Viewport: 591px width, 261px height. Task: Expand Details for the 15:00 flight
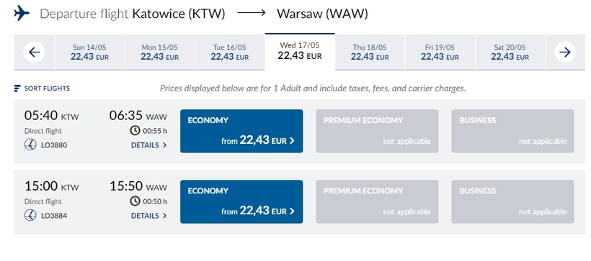[x=149, y=216]
